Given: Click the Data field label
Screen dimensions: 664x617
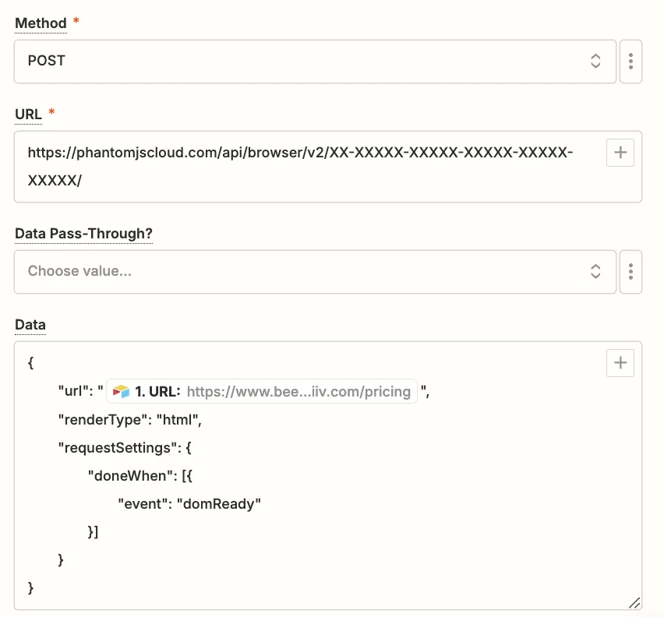Looking at the screenshot, I should pyautogui.click(x=30, y=325).
